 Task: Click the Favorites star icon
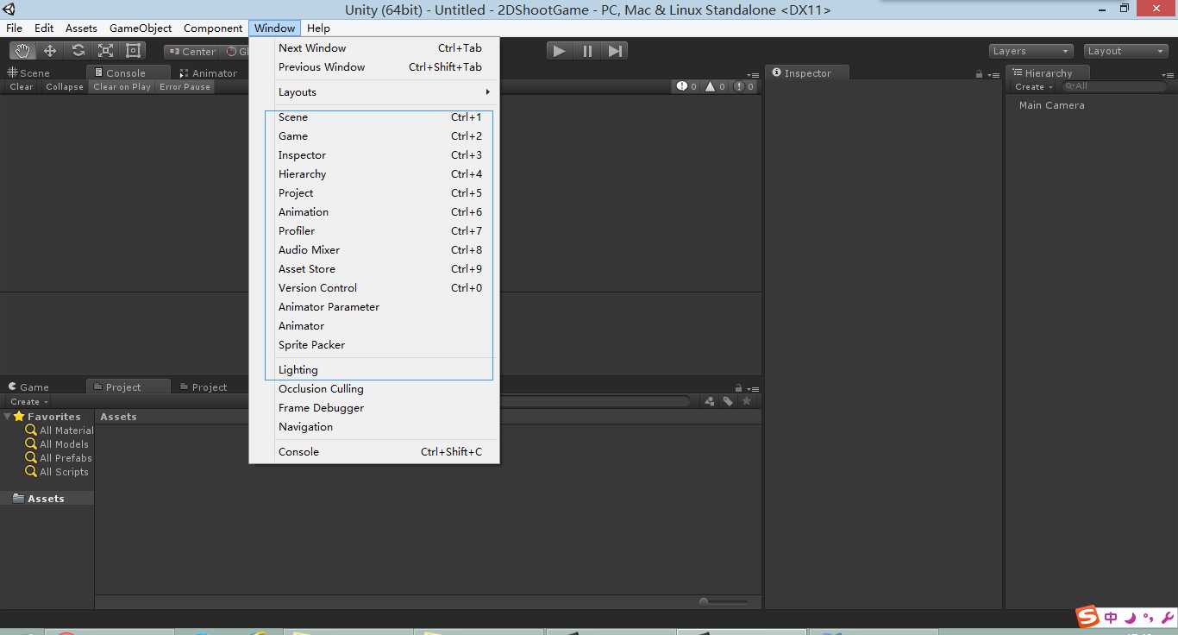tap(19, 416)
